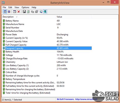The height and width of the screenshot is (103, 120).
Task: Sort by the Value column header
Action: (74, 17)
